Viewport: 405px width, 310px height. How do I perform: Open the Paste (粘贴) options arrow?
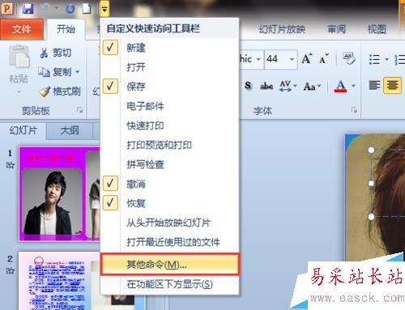tap(19, 92)
